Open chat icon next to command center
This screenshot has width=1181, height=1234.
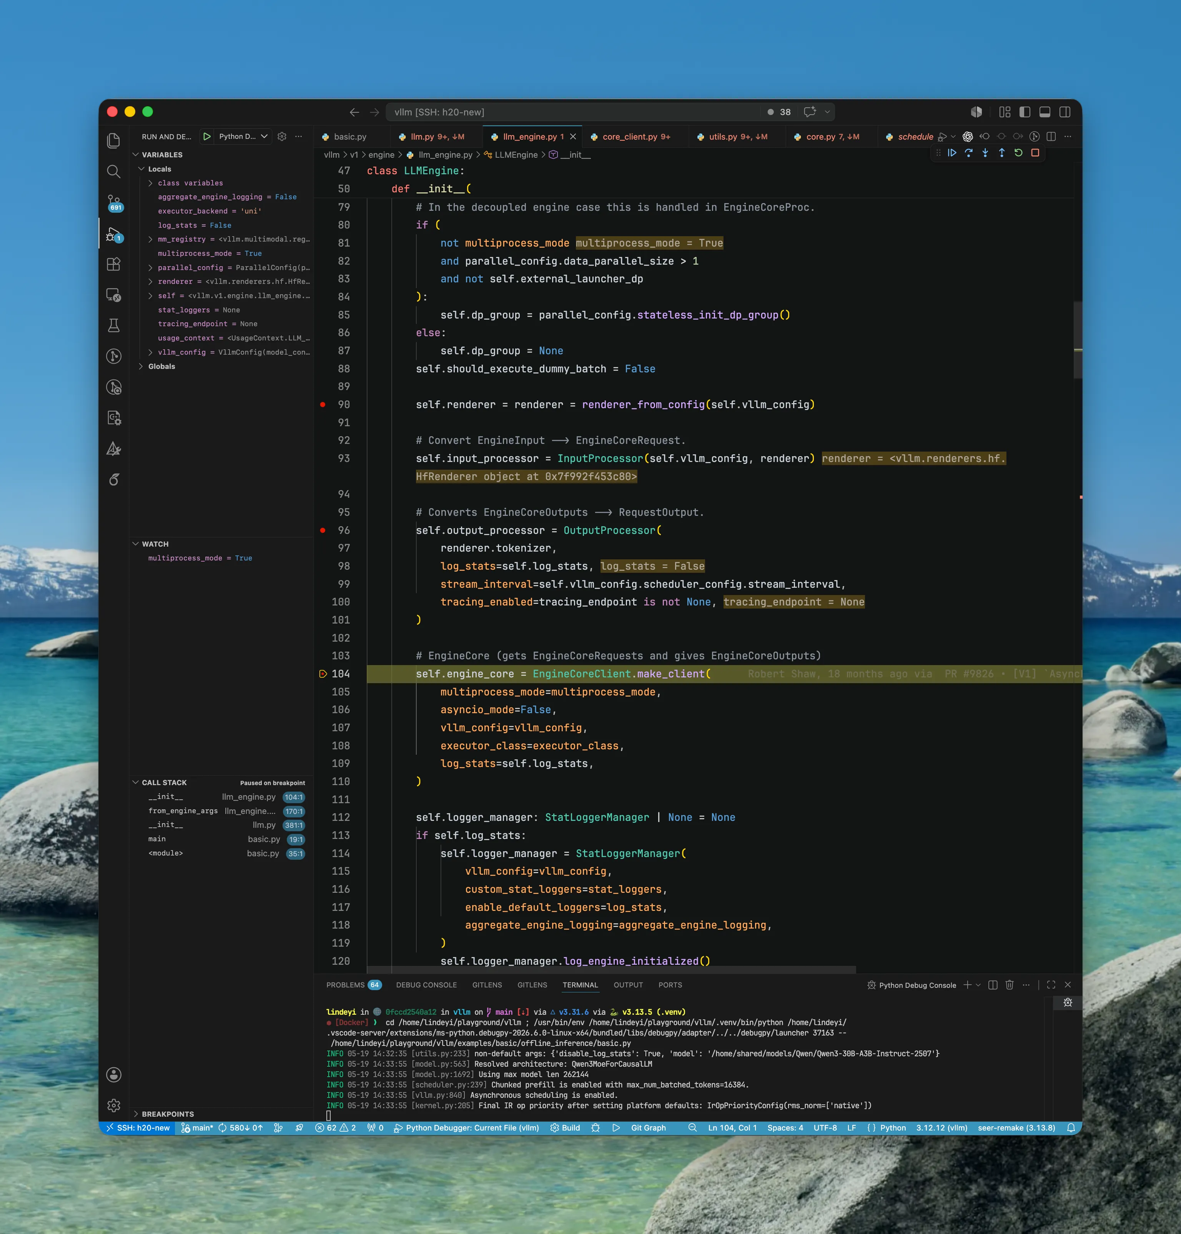810,112
